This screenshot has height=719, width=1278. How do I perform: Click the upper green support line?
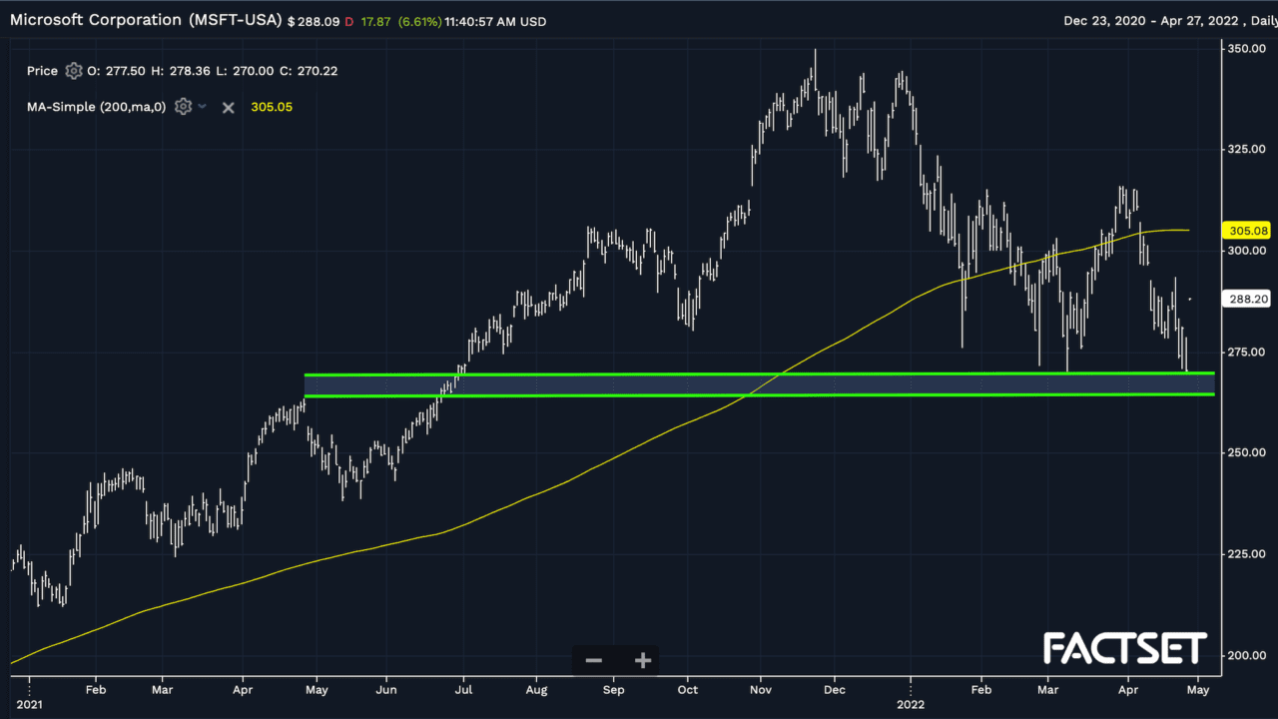pyautogui.click(x=759, y=374)
